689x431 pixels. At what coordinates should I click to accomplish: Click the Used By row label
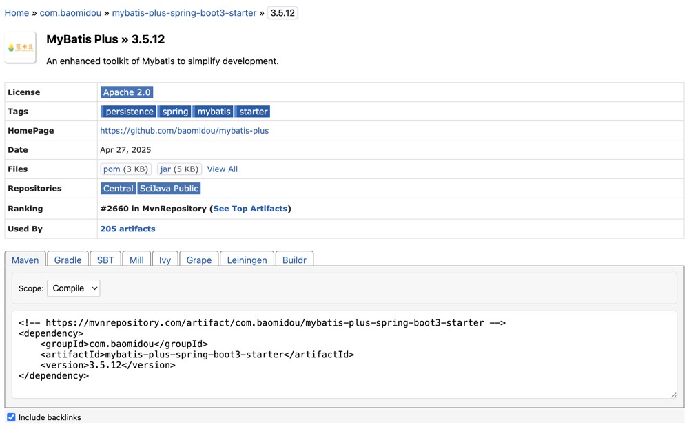coord(25,229)
